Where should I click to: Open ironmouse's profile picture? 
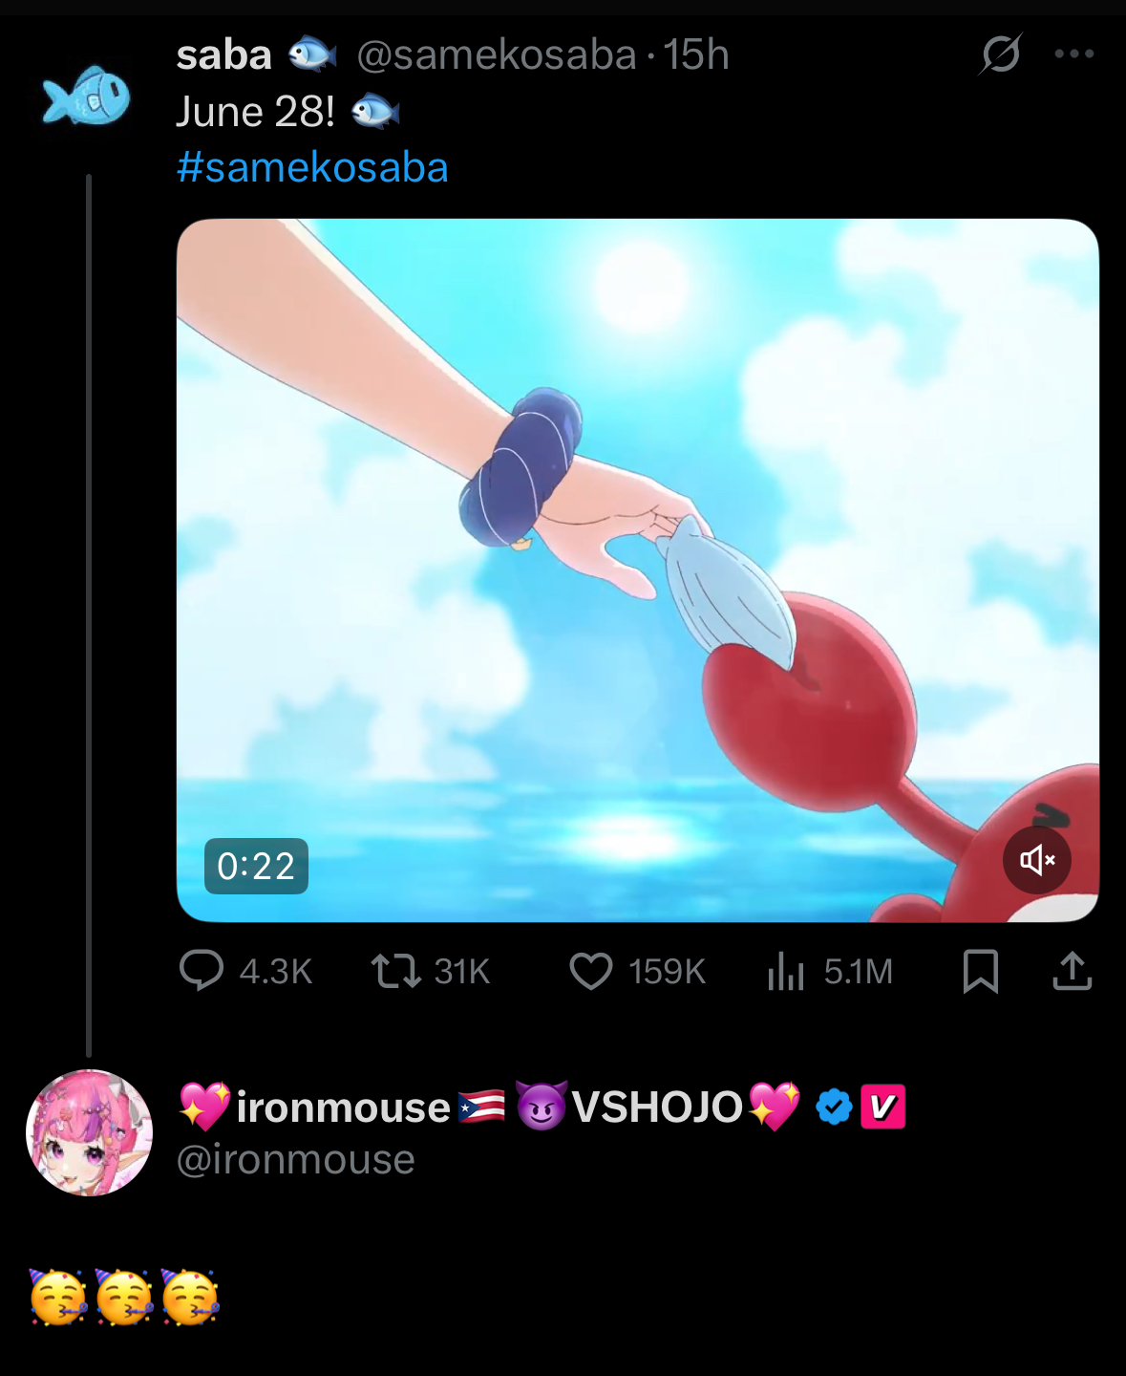click(x=90, y=1132)
